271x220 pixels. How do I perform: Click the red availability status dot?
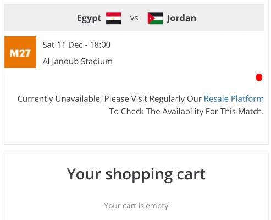[x=259, y=78]
